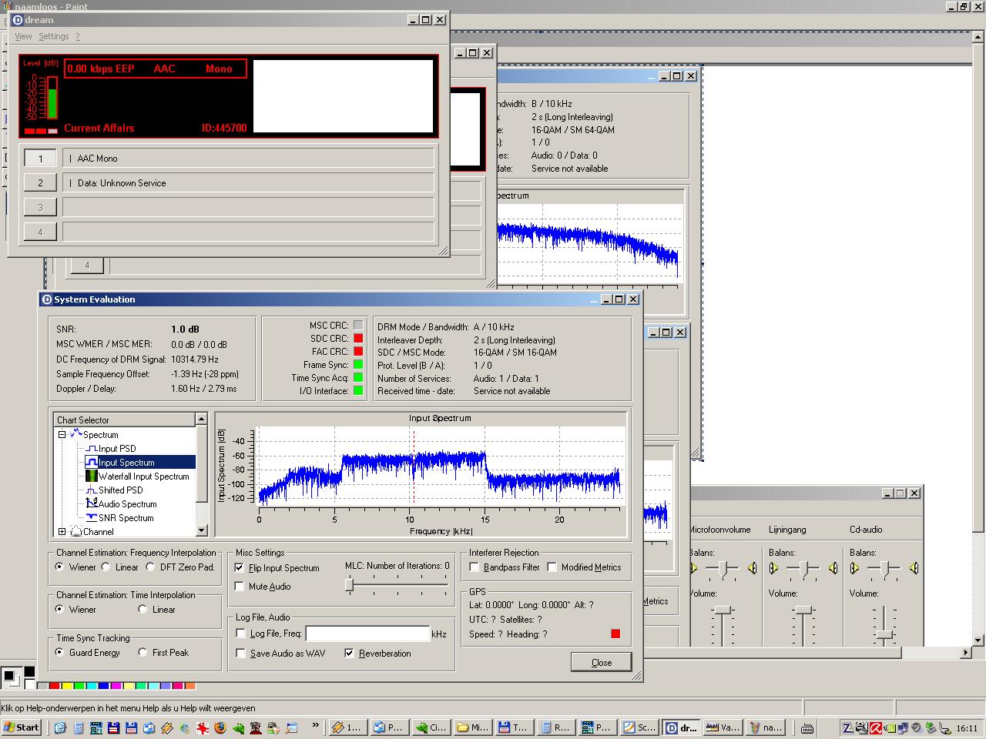
Task: Disable the Flip Input Spectrum checkbox
Action: click(240, 568)
